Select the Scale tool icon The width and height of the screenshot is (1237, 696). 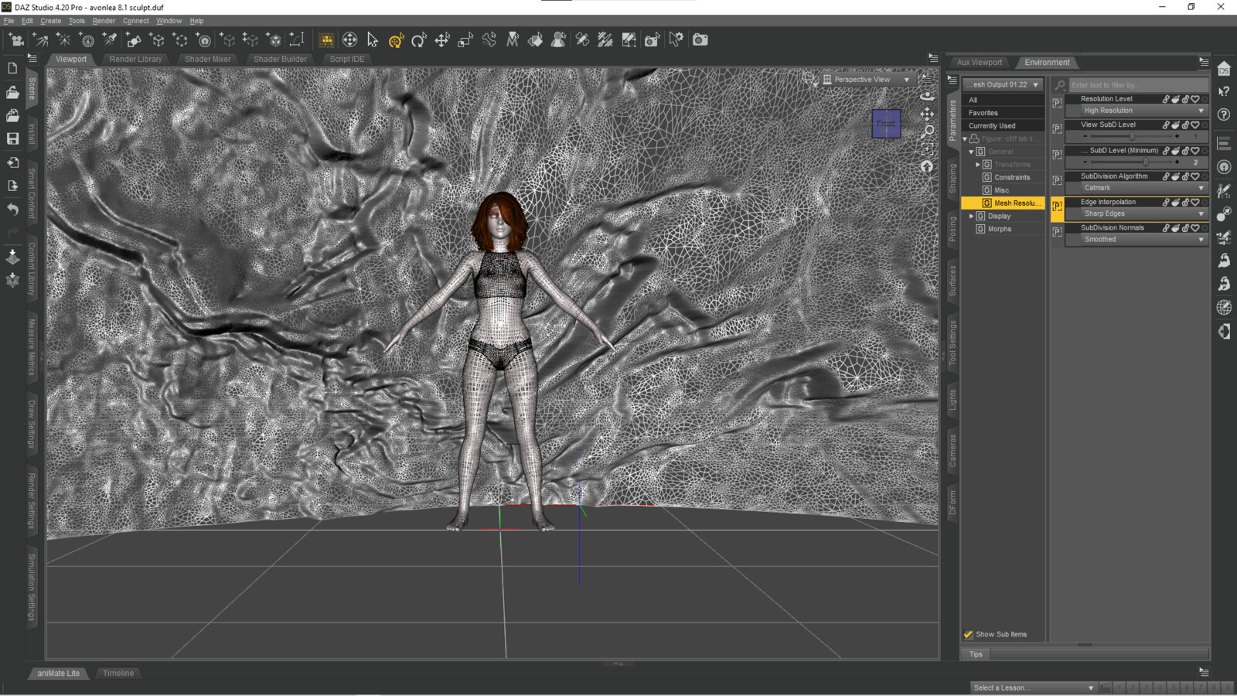(x=465, y=39)
